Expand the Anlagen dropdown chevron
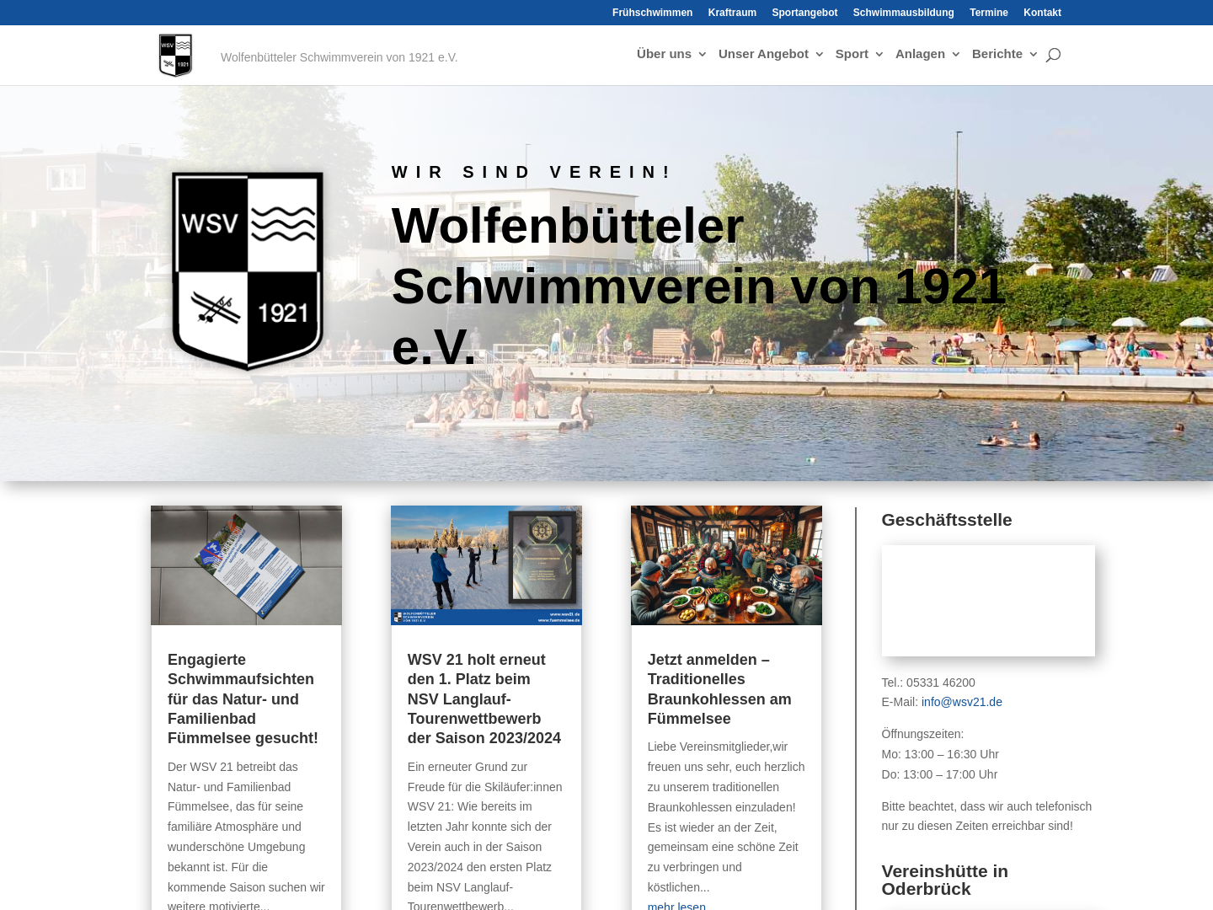1213x910 pixels. click(x=955, y=54)
